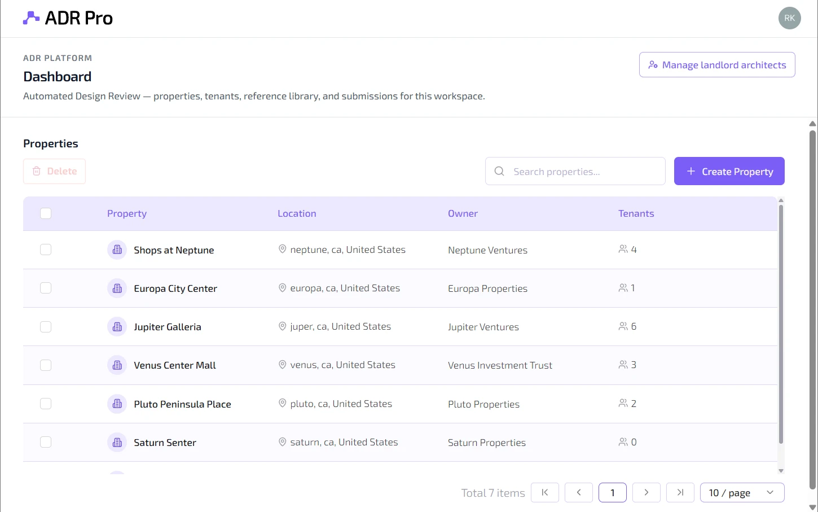This screenshot has height=512, width=818.
Task: Open the Shops at Neptune property name
Action: point(174,250)
